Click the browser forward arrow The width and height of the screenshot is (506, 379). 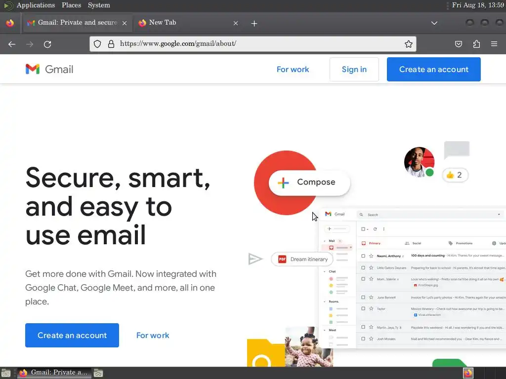coord(30,44)
